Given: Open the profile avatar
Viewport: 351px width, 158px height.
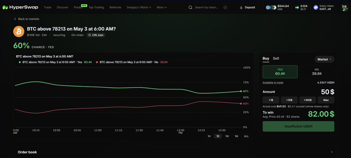Looking at the screenshot, I should (x=344, y=7).
